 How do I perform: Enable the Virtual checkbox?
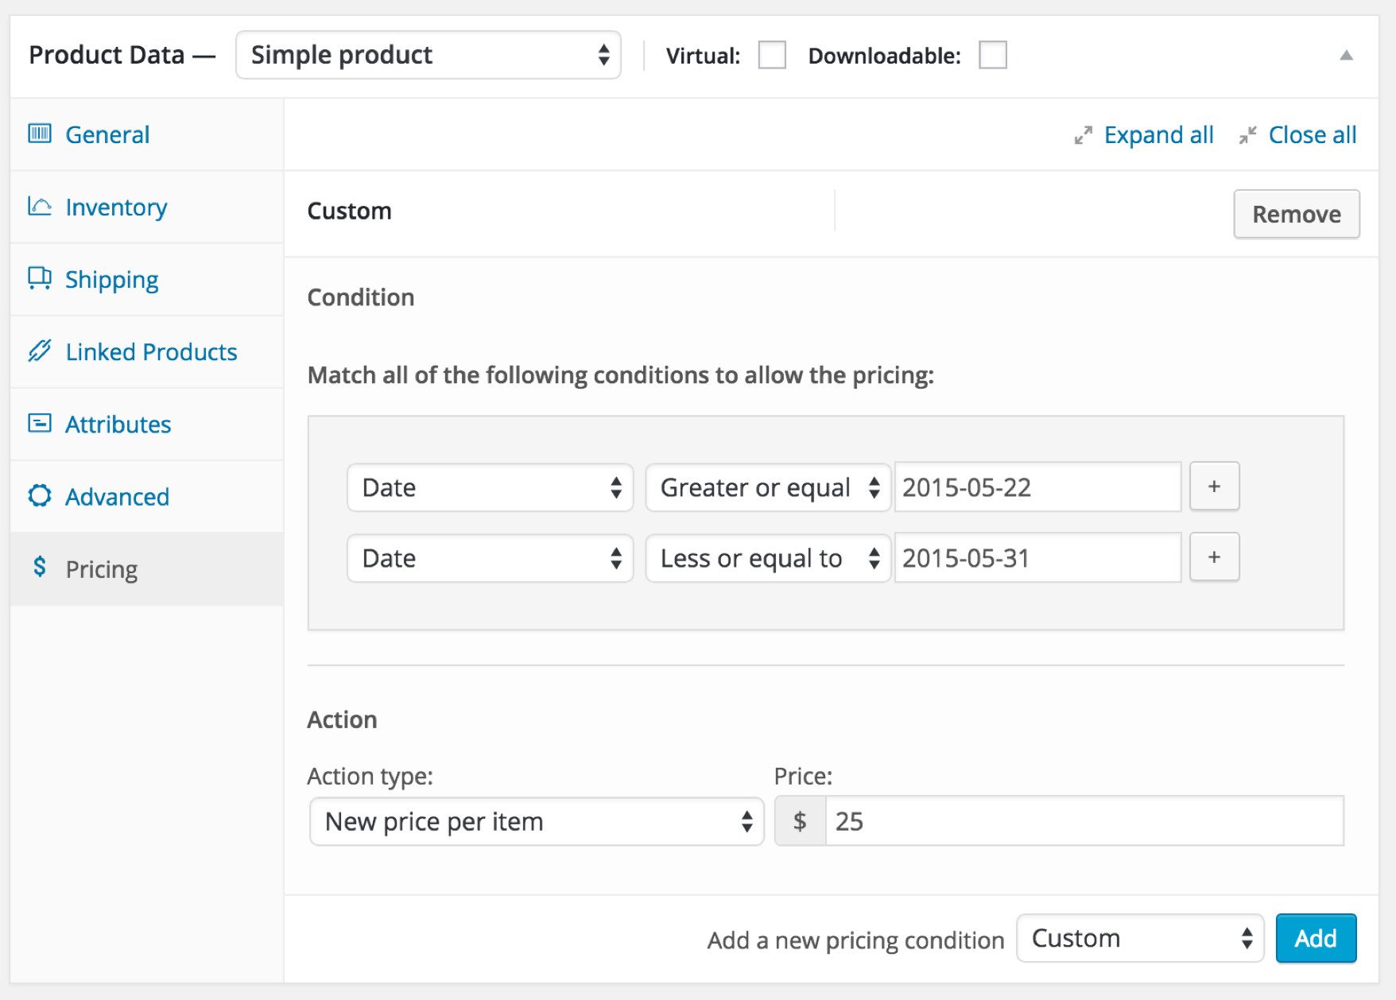(x=772, y=56)
